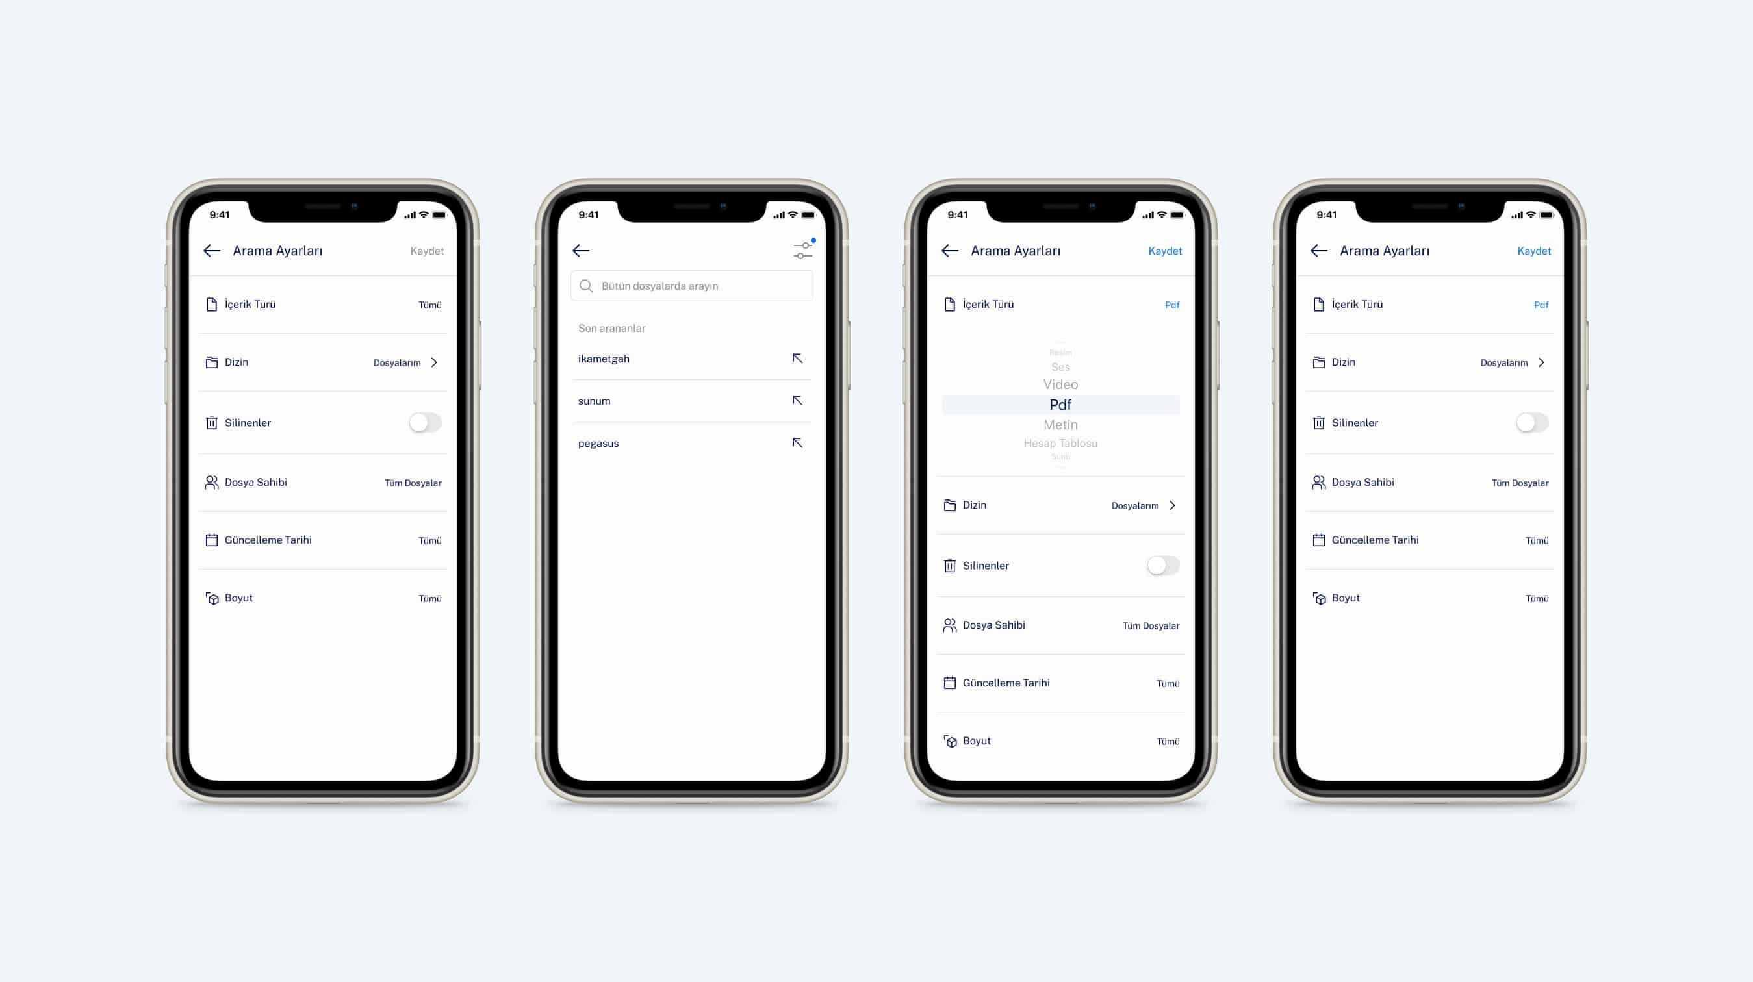Click the Silinenler trash icon
The height and width of the screenshot is (982, 1753).
(212, 422)
